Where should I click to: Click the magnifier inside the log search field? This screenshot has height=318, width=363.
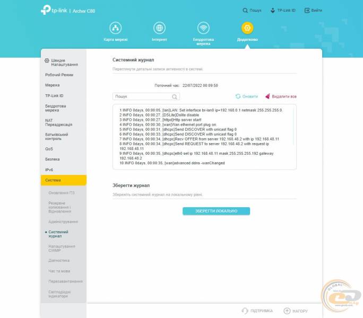click(x=175, y=96)
